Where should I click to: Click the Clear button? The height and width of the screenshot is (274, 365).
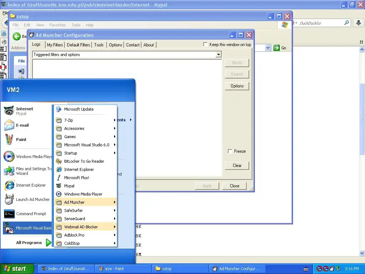coord(237,166)
